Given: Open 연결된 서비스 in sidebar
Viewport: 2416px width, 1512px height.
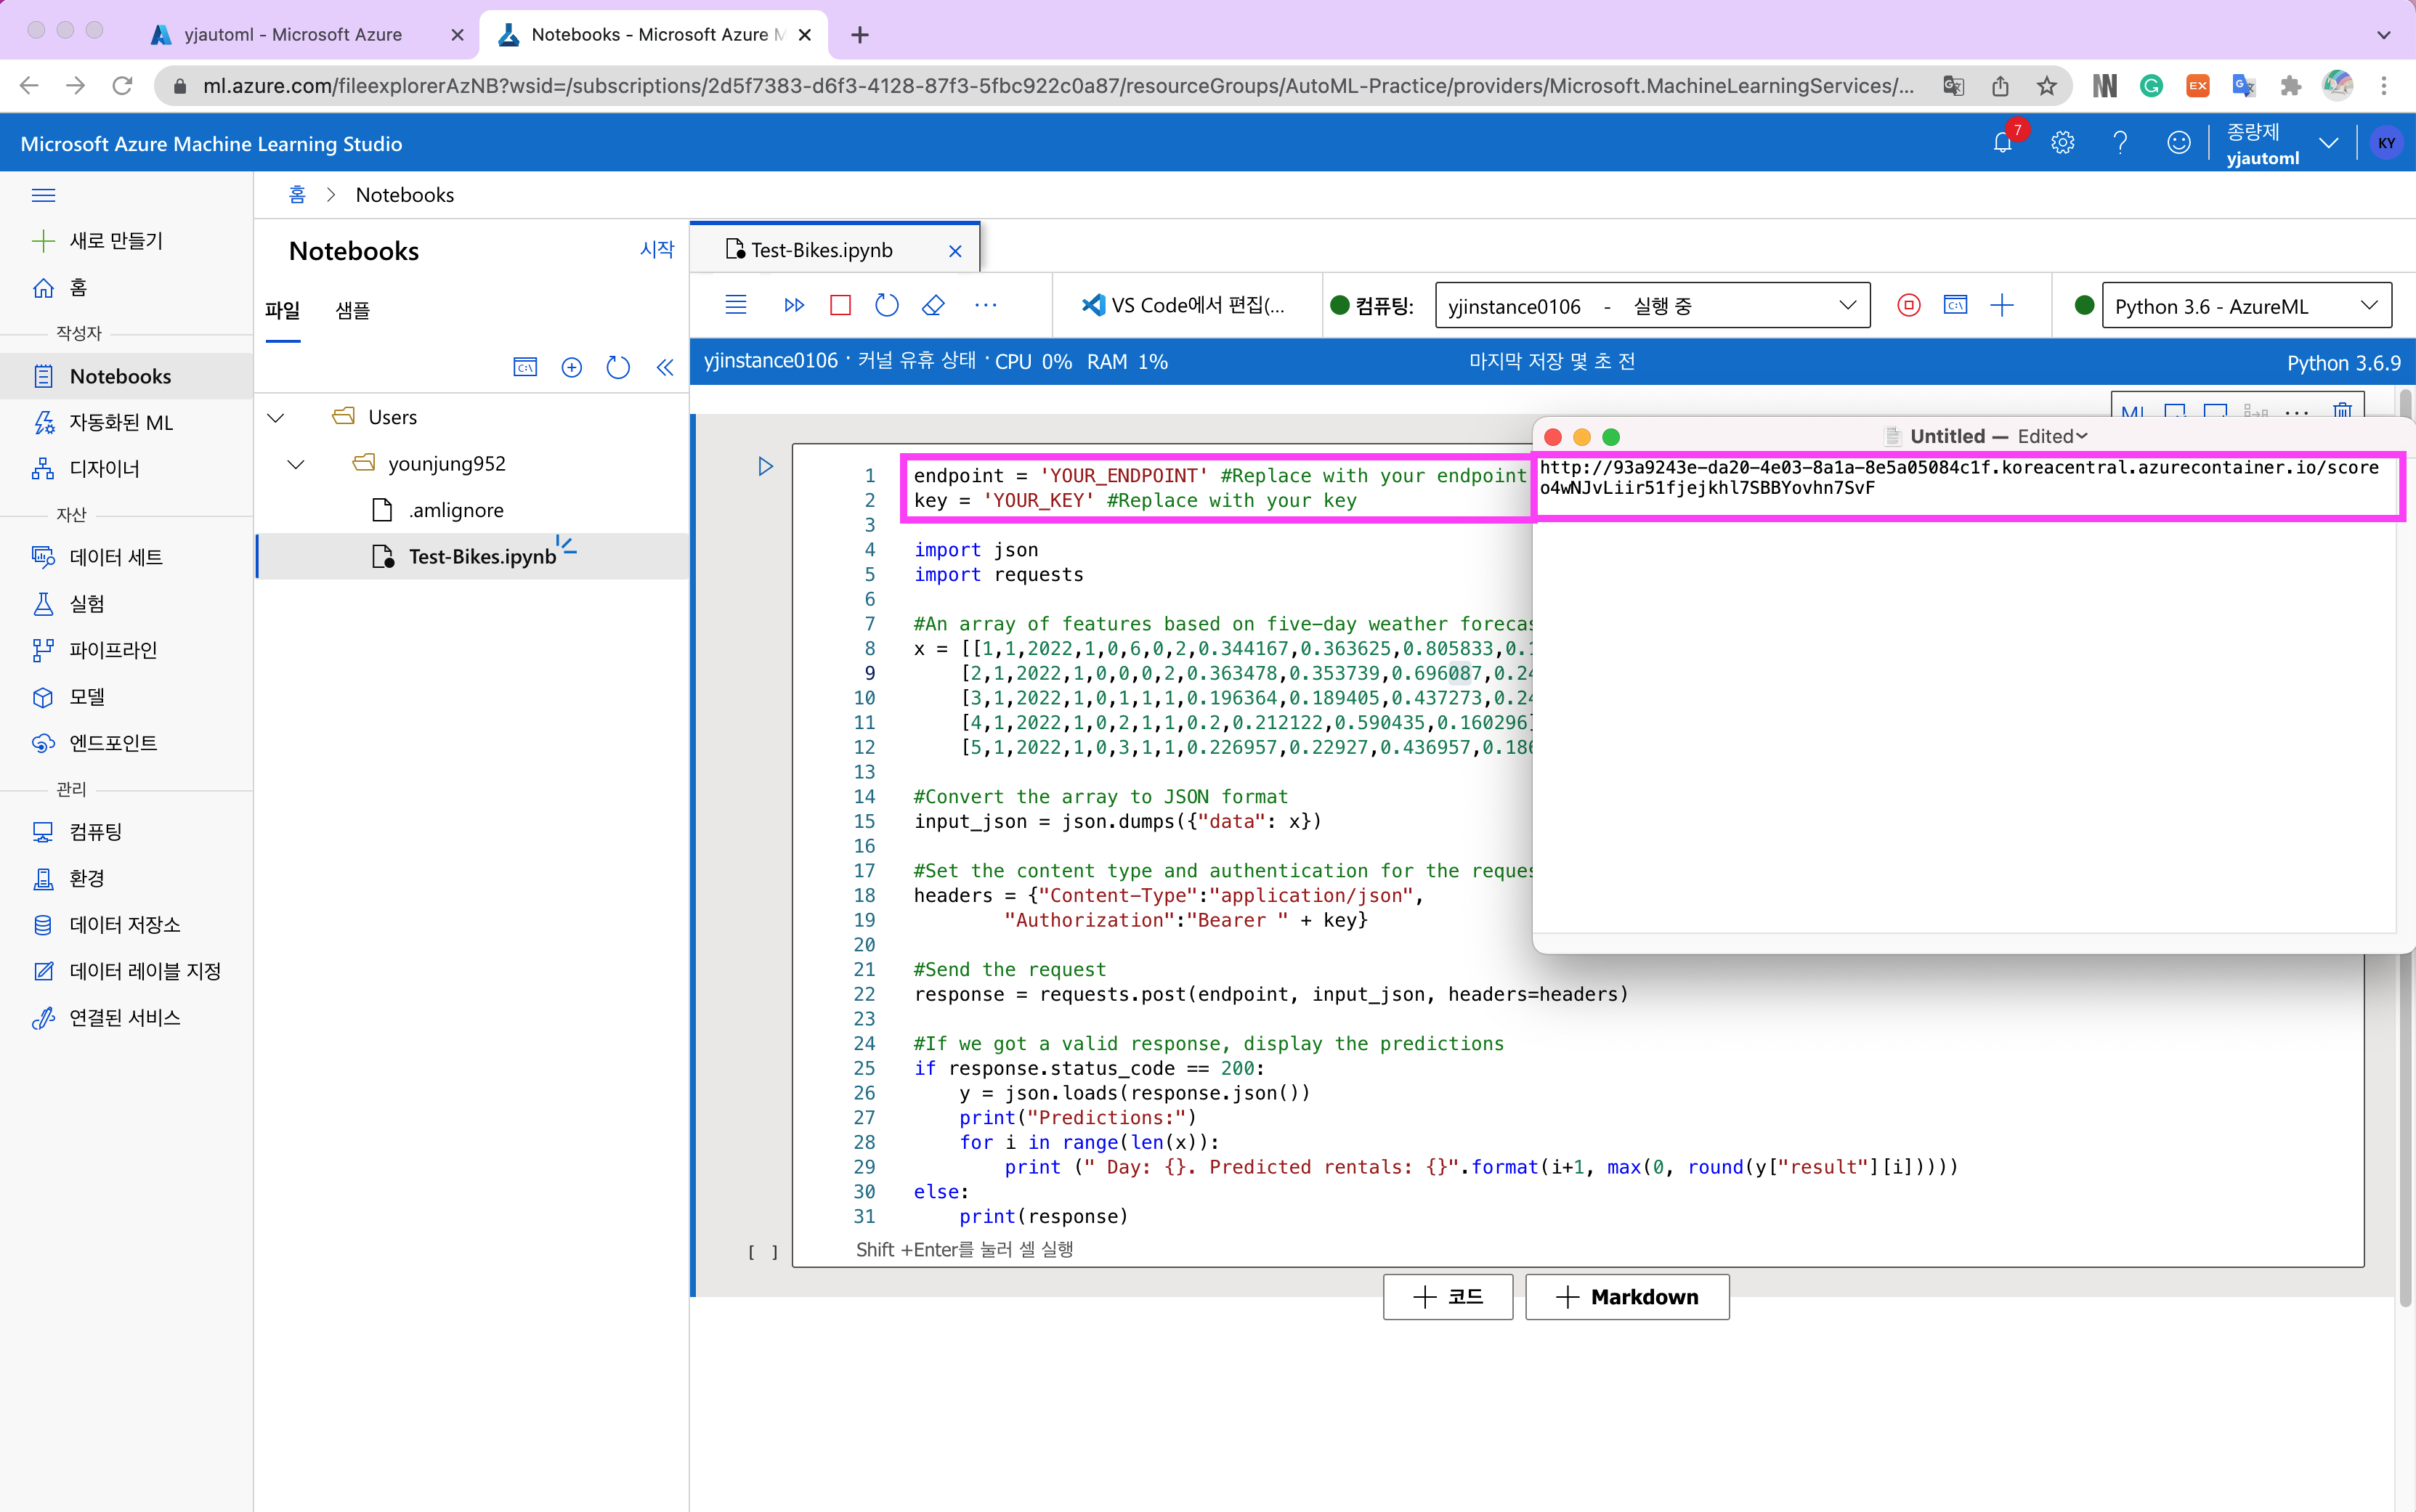Looking at the screenshot, I should (126, 1017).
